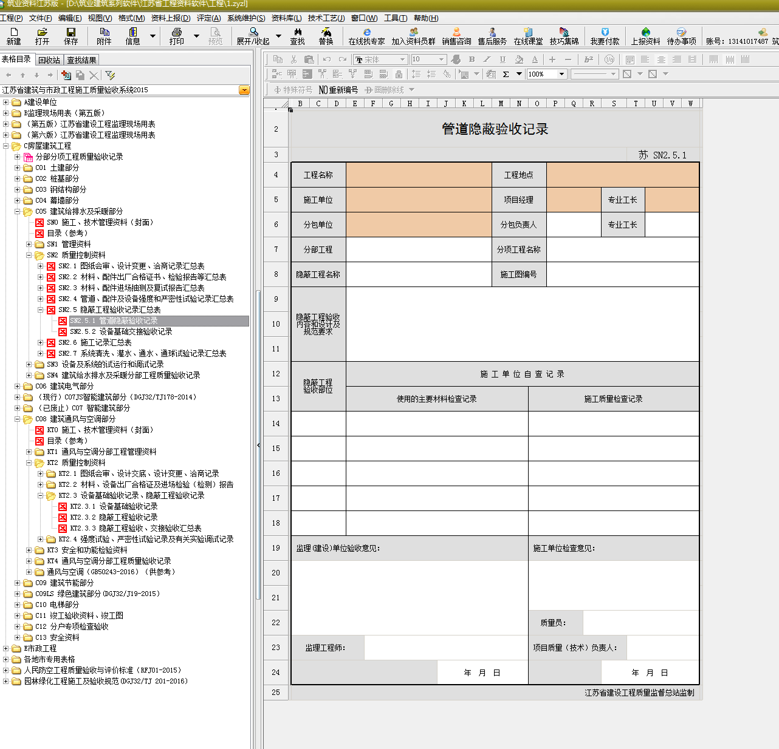
Task: Click the add-table icon in directory toolbar
Action: click(x=66, y=75)
